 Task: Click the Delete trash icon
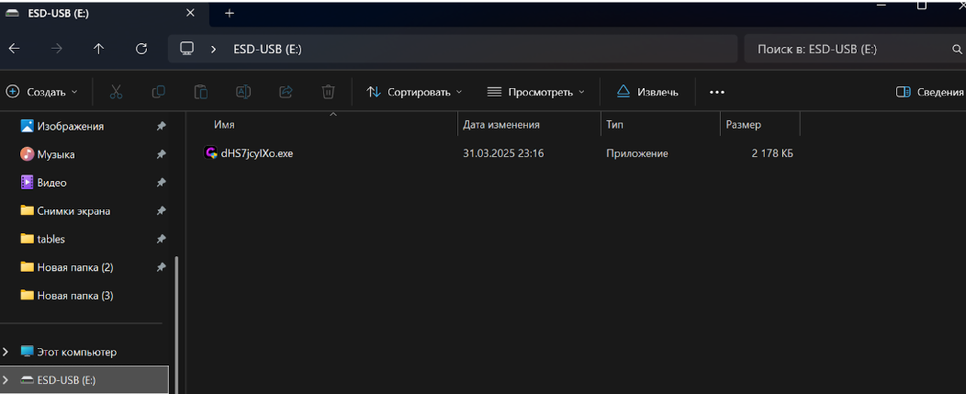(328, 92)
